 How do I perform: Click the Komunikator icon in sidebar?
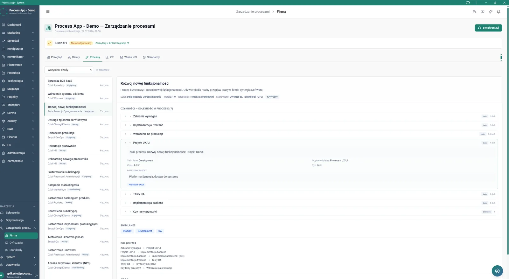point(3,57)
